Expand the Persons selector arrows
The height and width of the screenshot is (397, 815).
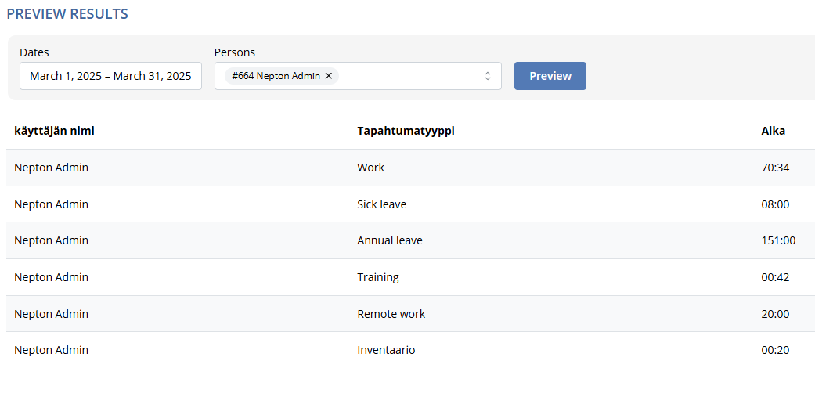(x=488, y=76)
